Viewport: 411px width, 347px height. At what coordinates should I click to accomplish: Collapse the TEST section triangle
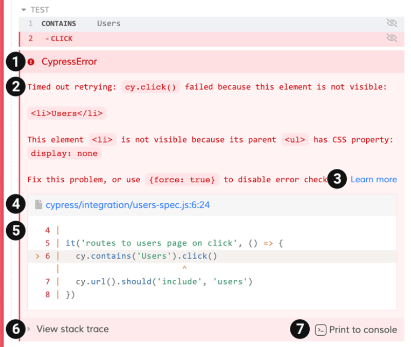point(24,10)
